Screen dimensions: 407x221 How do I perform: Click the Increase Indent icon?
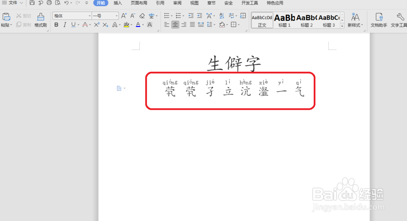(199, 16)
